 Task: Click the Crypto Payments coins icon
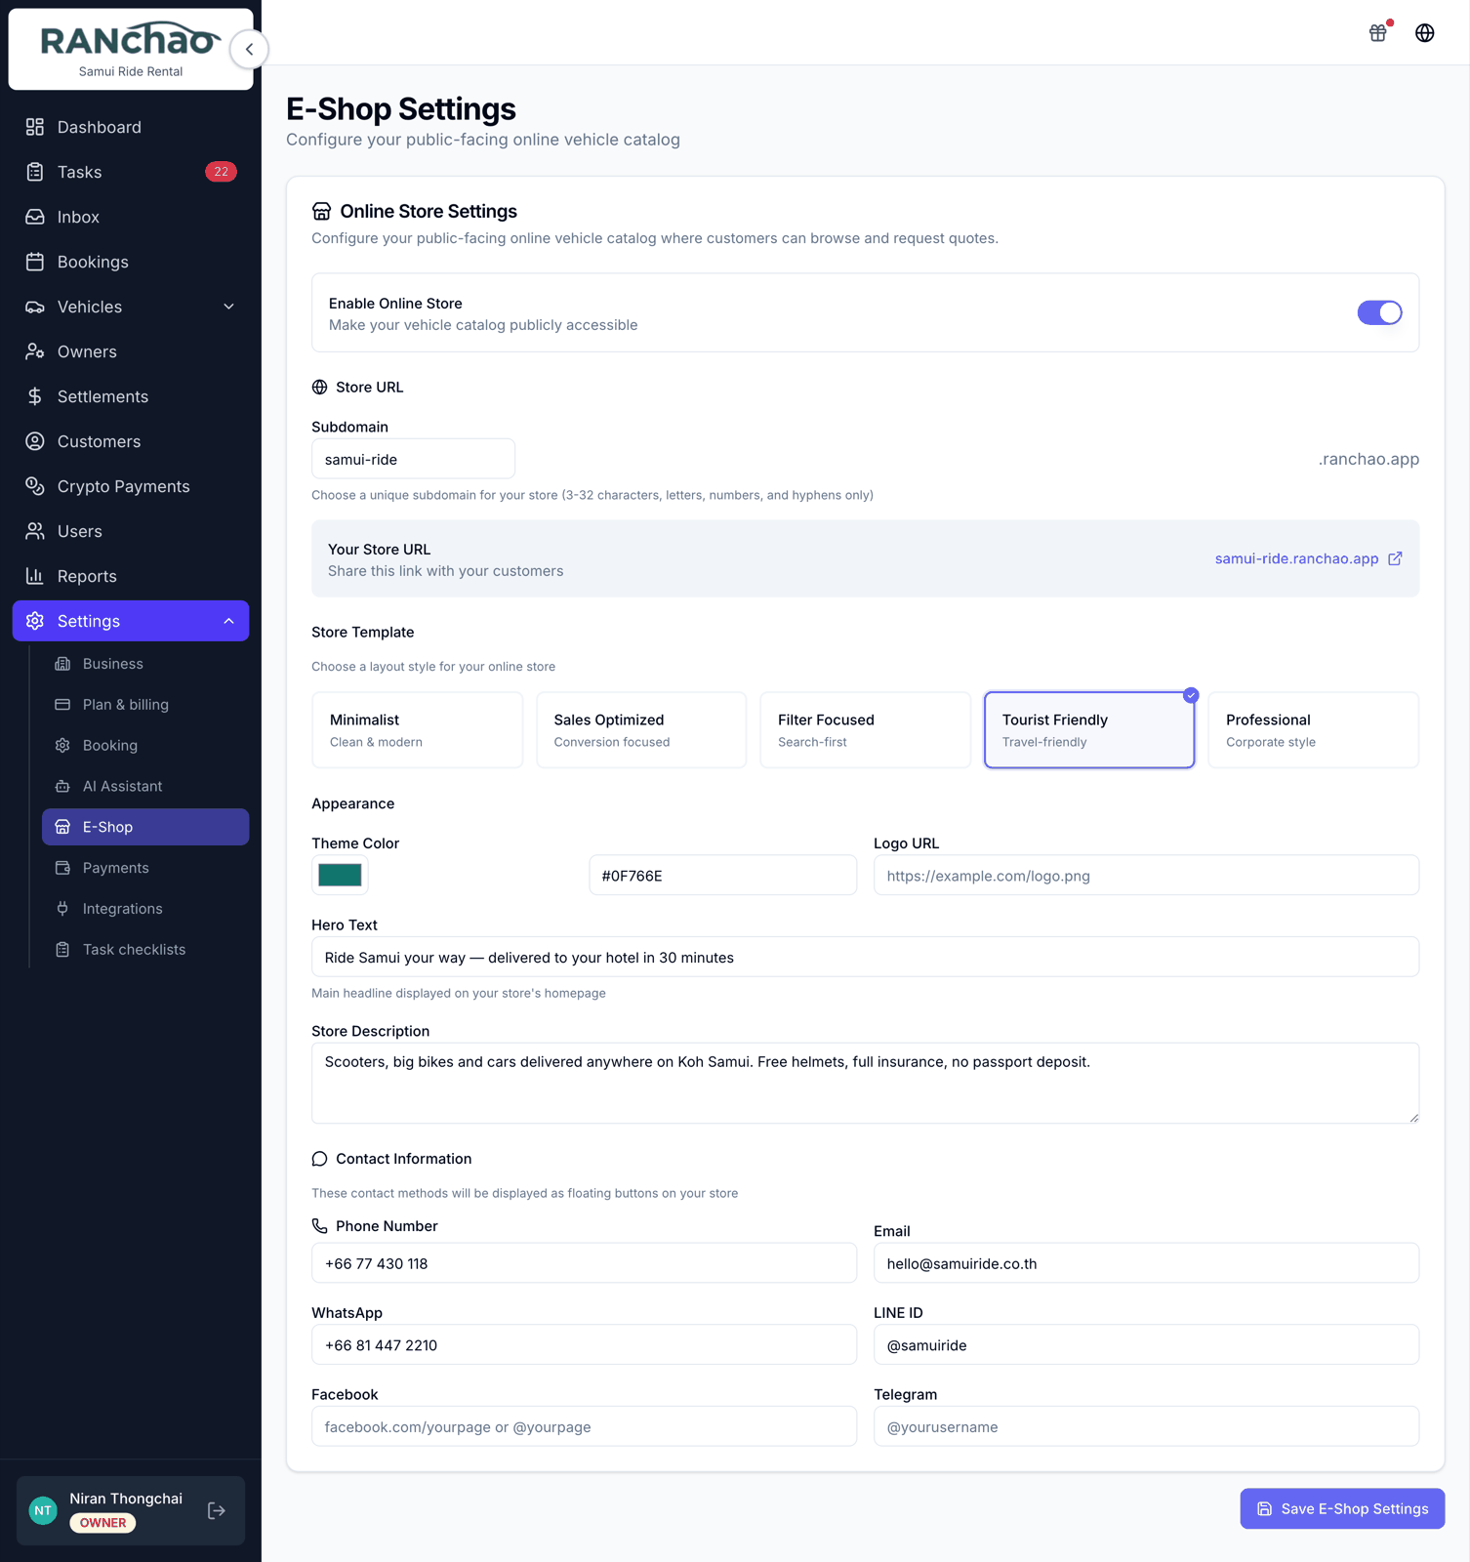pos(35,486)
